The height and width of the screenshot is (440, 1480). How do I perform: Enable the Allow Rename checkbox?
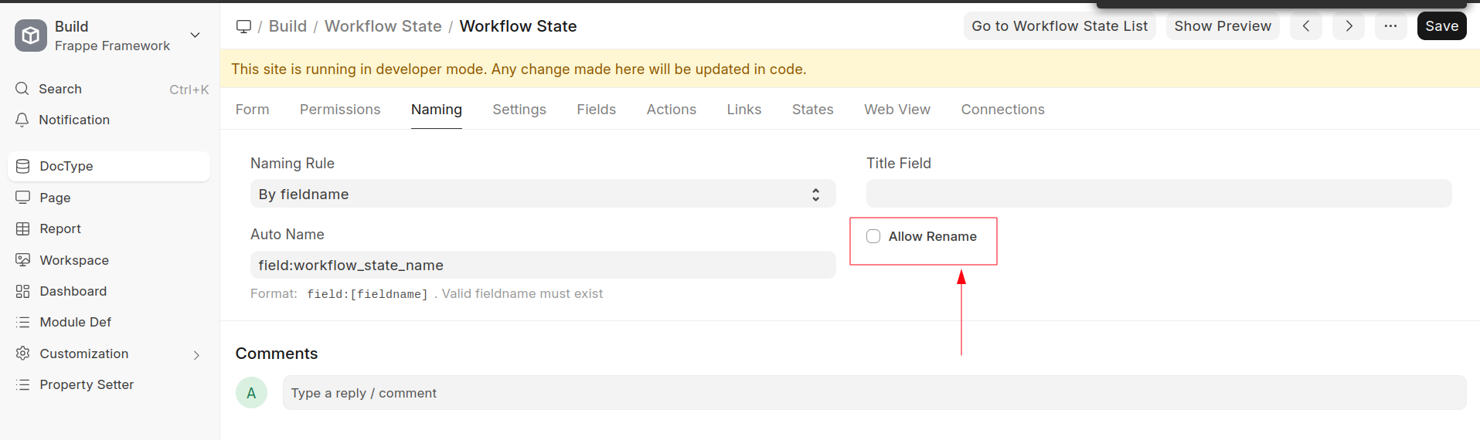tap(873, 236)
